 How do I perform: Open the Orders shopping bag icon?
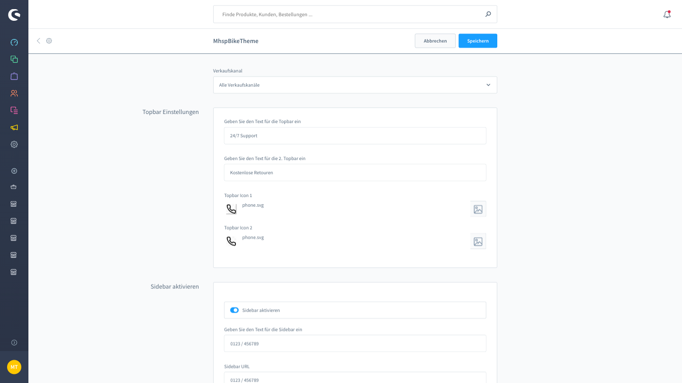14,76
